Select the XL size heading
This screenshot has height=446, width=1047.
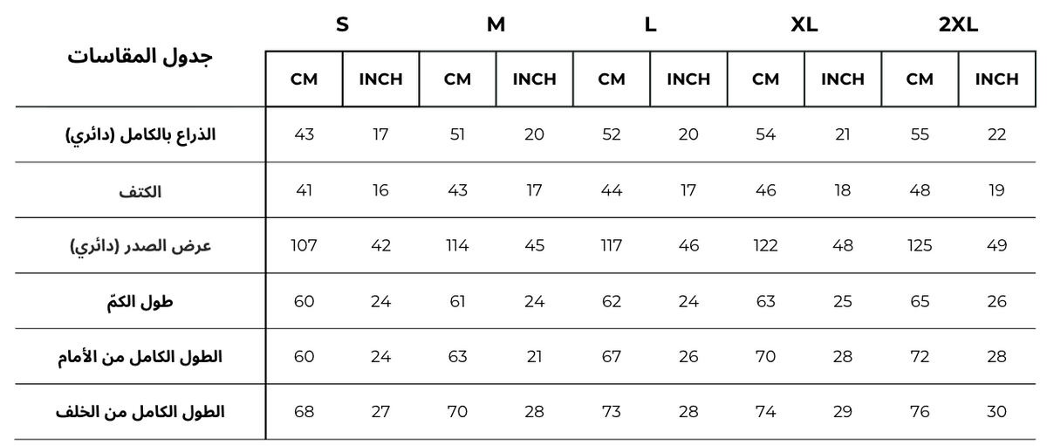(804, 25)
